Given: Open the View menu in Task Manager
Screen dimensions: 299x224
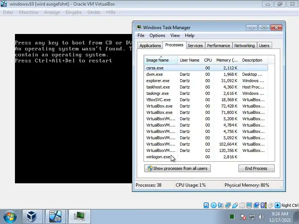Looking at the screenshot, I should [175, 35].
